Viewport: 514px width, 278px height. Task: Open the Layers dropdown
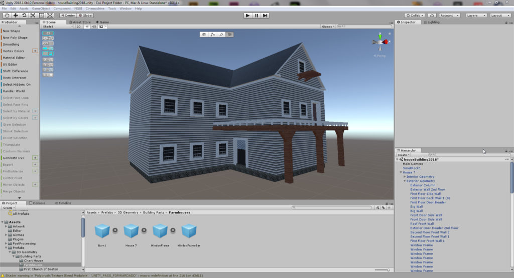(475, 16)
